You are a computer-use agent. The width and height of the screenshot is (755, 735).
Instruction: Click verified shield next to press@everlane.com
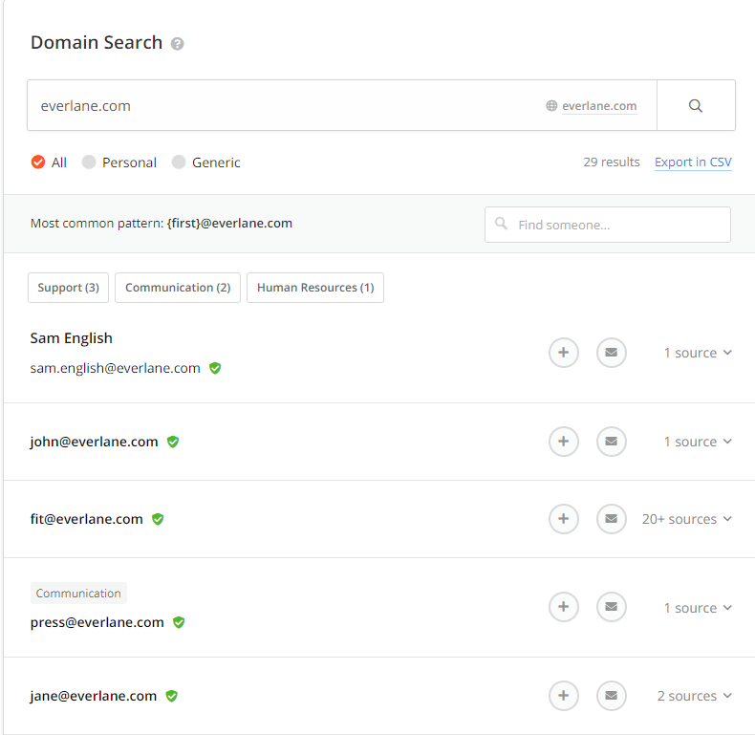pos(179,622)
